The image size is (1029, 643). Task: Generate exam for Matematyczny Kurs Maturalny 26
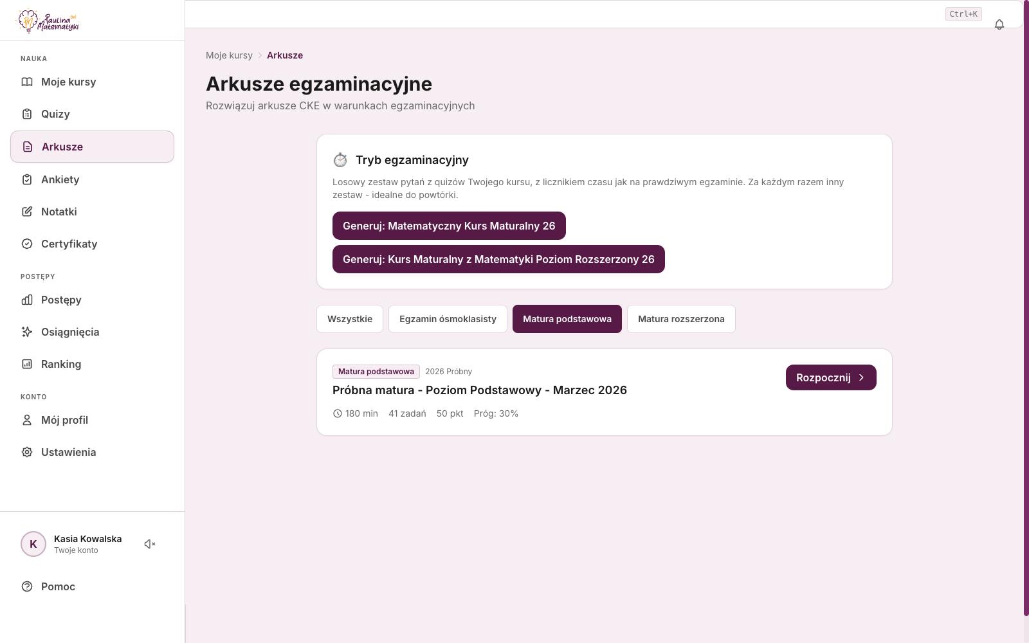449,226
